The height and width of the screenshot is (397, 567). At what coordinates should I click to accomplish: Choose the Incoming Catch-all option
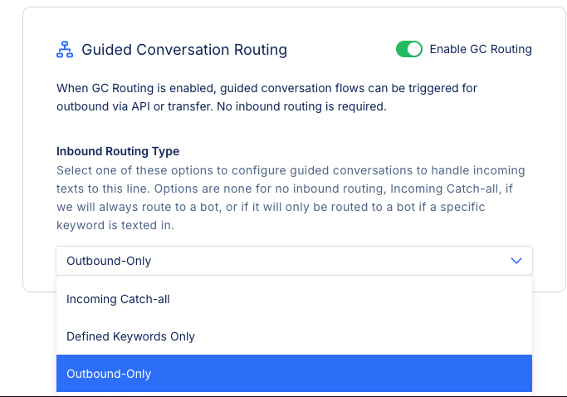point(294,299)
